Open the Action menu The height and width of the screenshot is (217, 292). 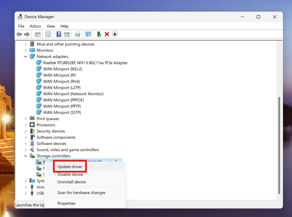(35, 26)
